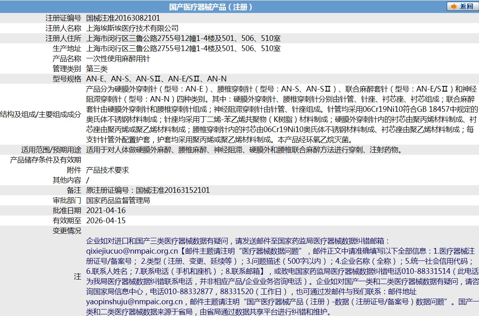Click the approval date 2021-04-16
479x316 pixels.
(106, 210)
